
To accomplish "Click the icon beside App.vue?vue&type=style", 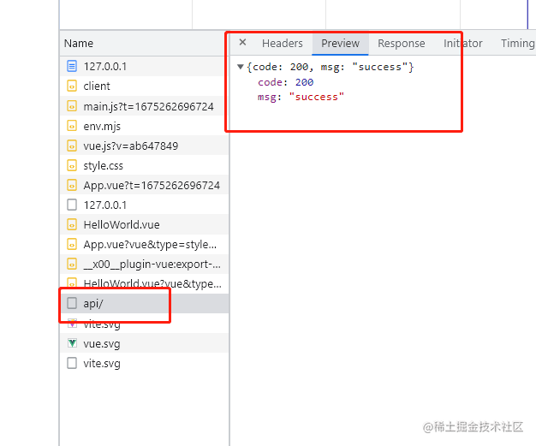I will pyautogui.click(x=72, y=244).
